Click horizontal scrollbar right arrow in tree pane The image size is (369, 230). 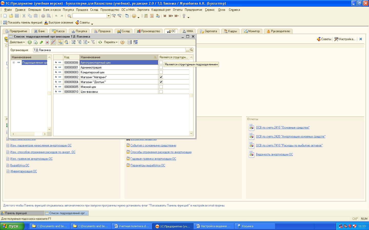click(45, 134)
